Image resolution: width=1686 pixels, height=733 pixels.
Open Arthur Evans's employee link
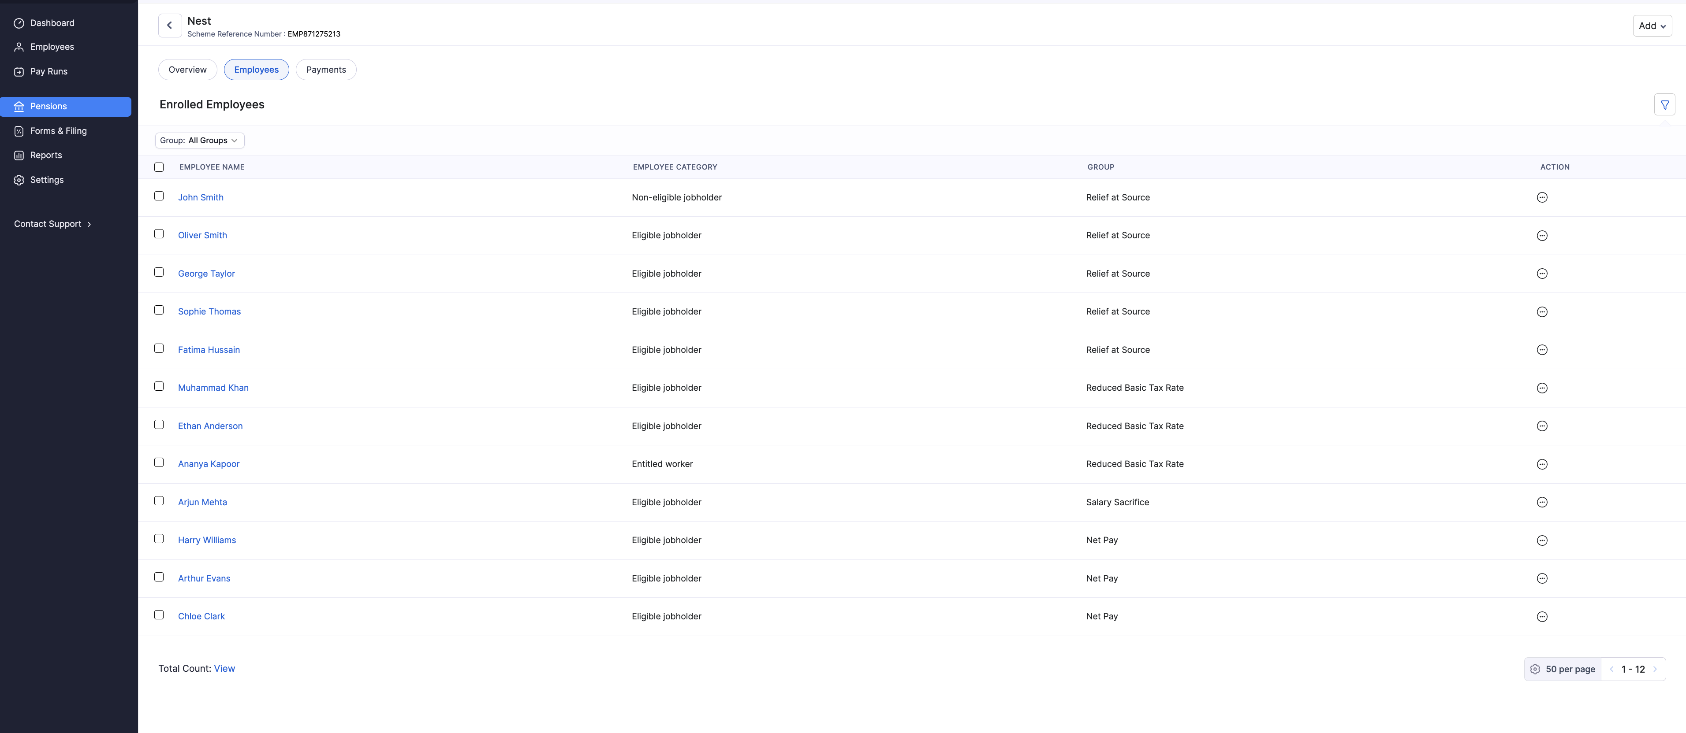click(204, 579)
